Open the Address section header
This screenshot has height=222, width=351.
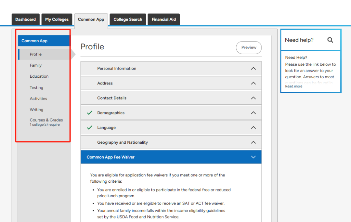(x=171, y=83)
